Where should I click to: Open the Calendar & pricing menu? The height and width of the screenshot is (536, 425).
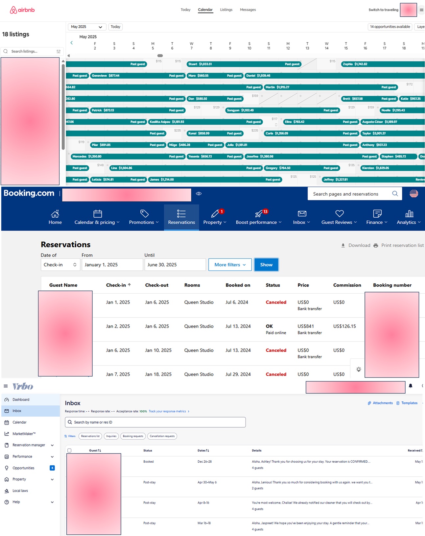point(97,217)
